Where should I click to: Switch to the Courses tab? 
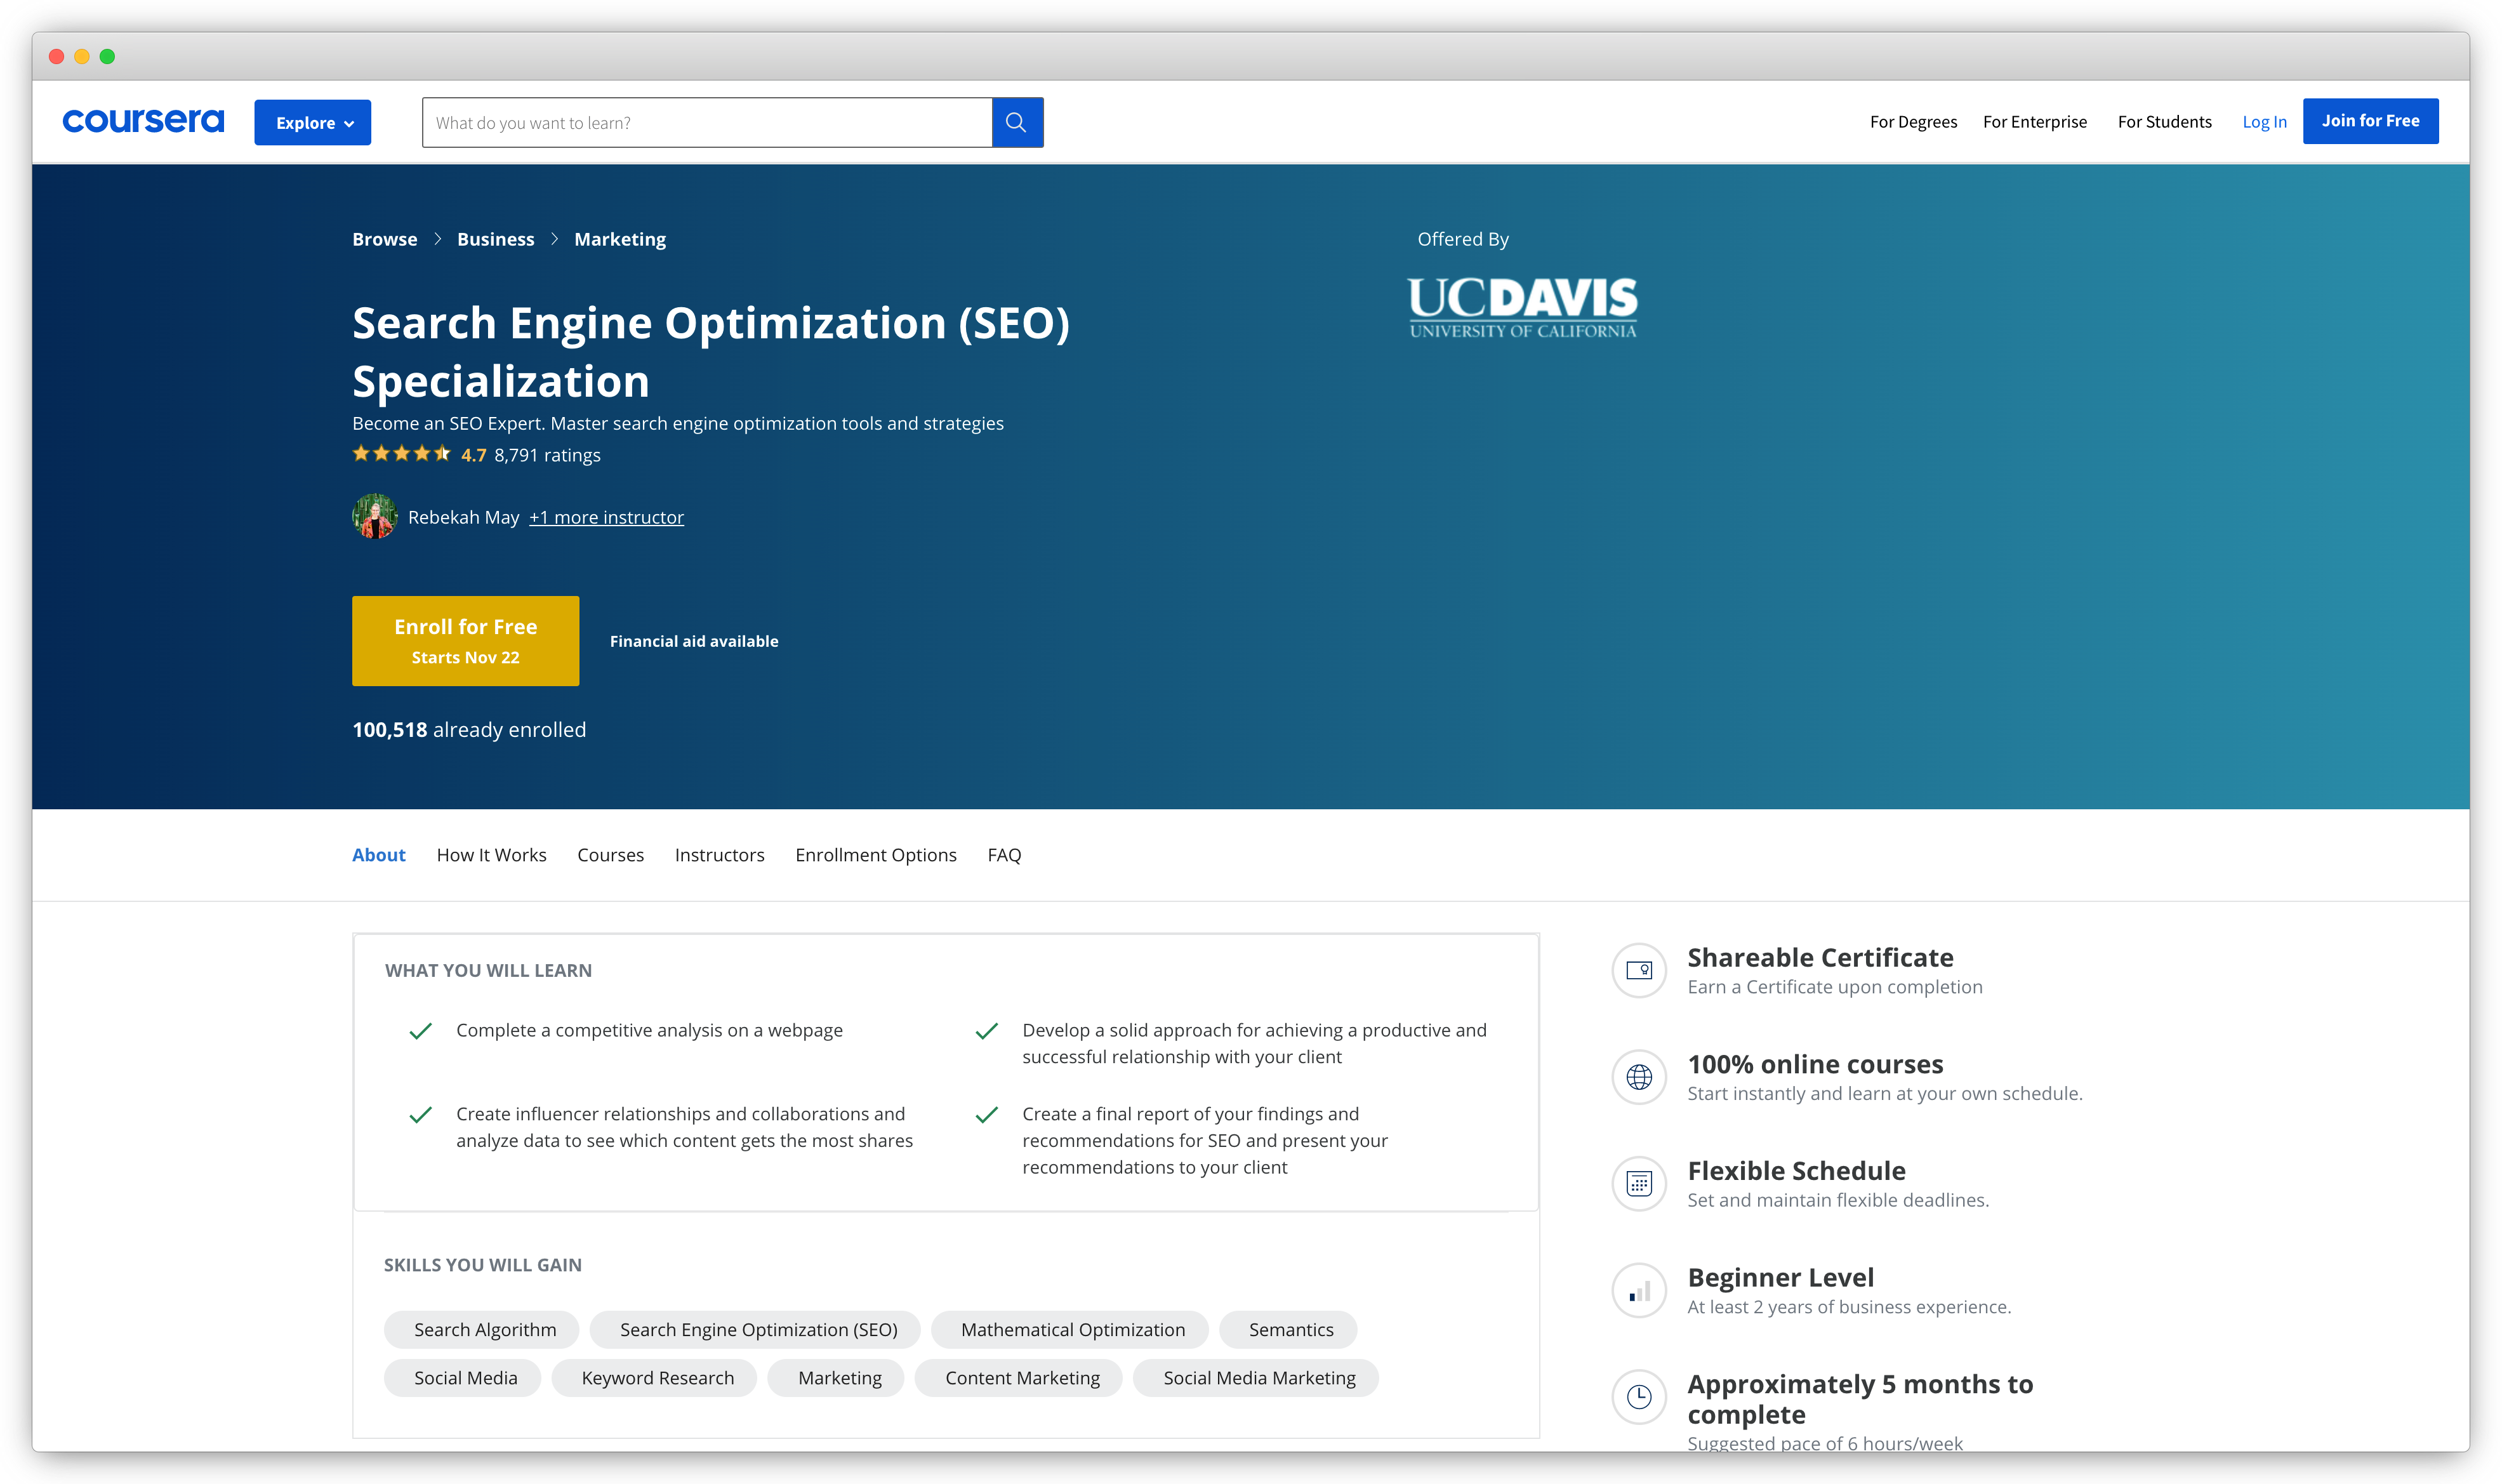pos(610,855)
